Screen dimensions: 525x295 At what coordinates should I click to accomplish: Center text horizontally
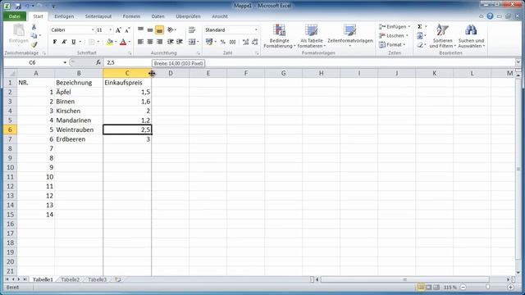[x=150, y=42]
